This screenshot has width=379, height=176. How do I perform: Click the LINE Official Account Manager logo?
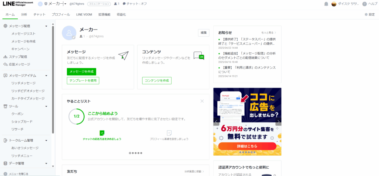17,4
